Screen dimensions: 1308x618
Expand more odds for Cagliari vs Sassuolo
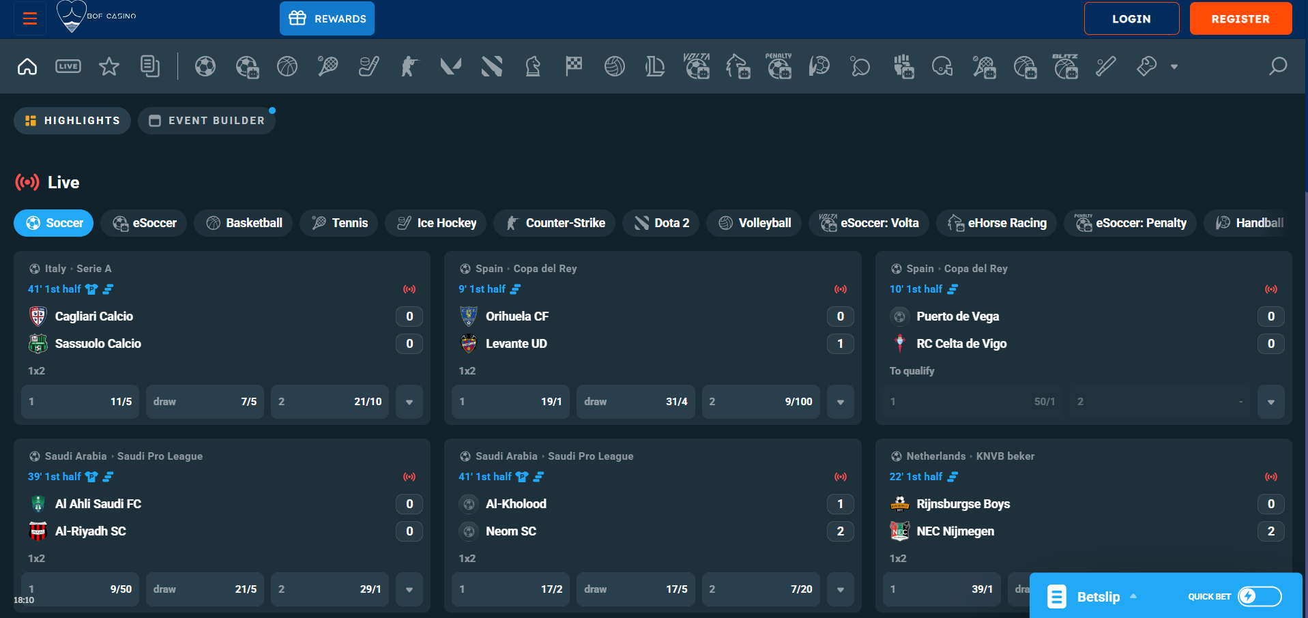[x=409, y=402]
